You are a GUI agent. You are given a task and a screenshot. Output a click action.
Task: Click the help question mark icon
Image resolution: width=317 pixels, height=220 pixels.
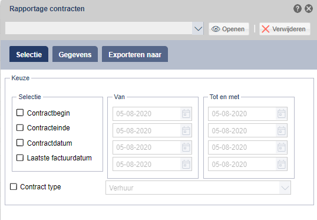point(298,9)
